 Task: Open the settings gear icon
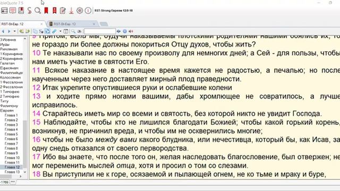point(80,11)
